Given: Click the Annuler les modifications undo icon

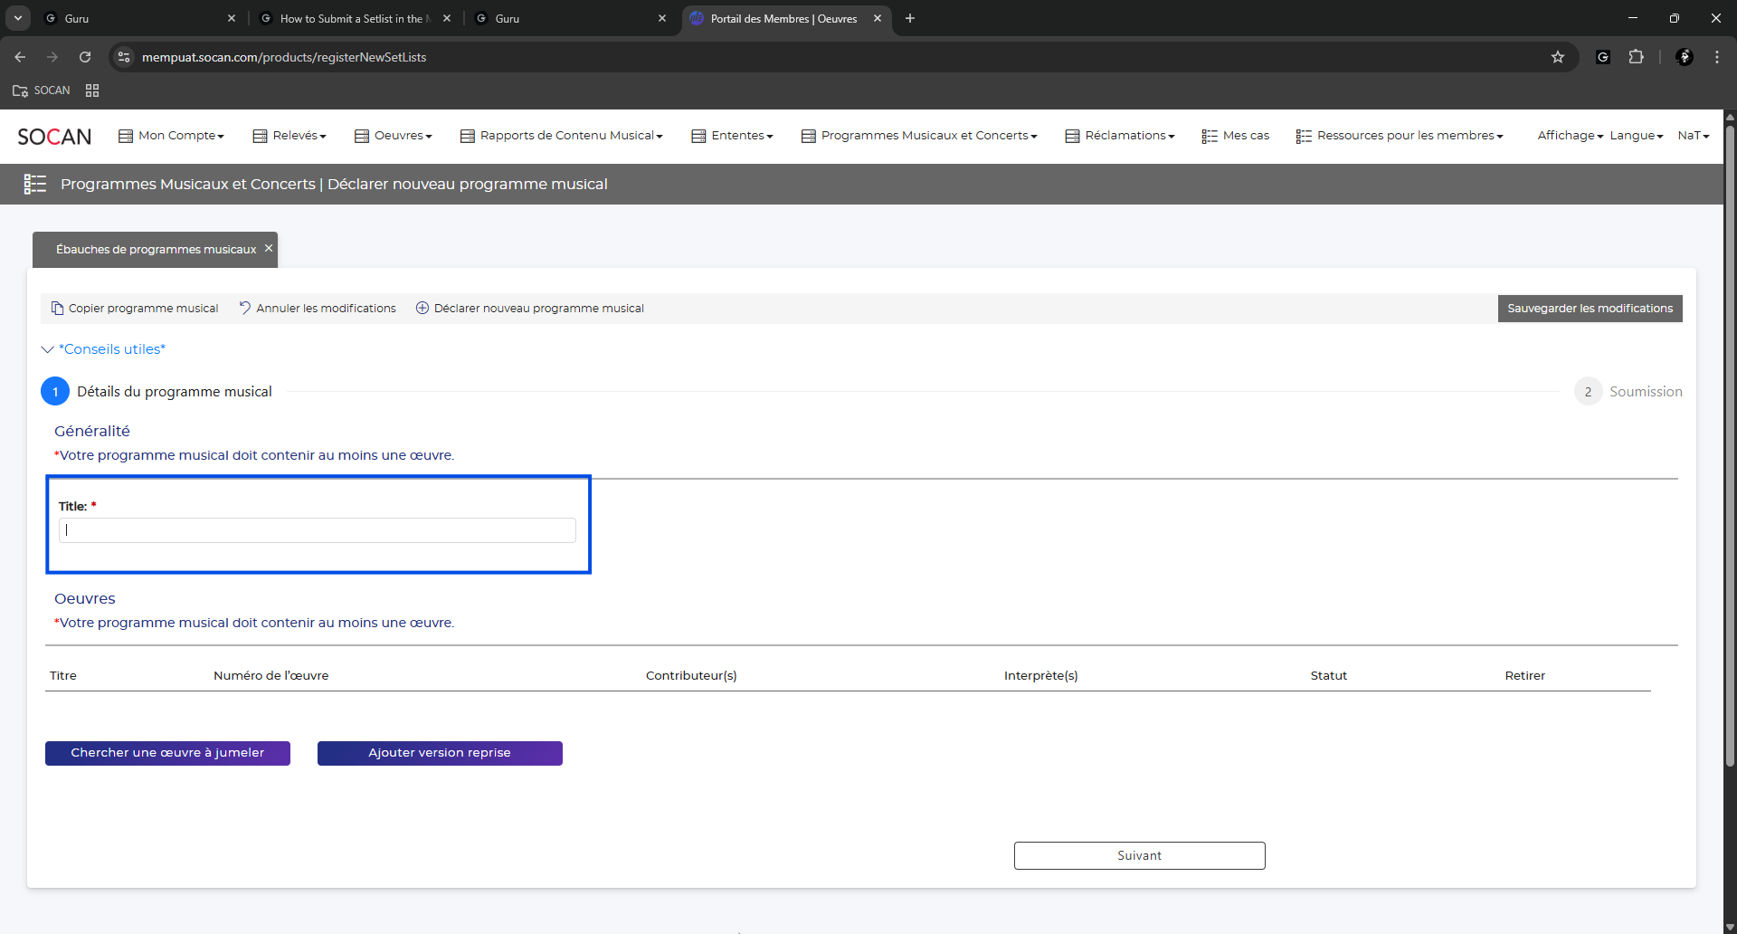Looking at the screenshot, I should 244,308.
